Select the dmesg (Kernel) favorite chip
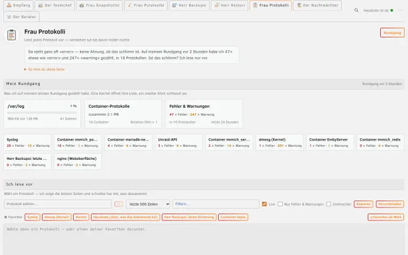 point(57,217)
